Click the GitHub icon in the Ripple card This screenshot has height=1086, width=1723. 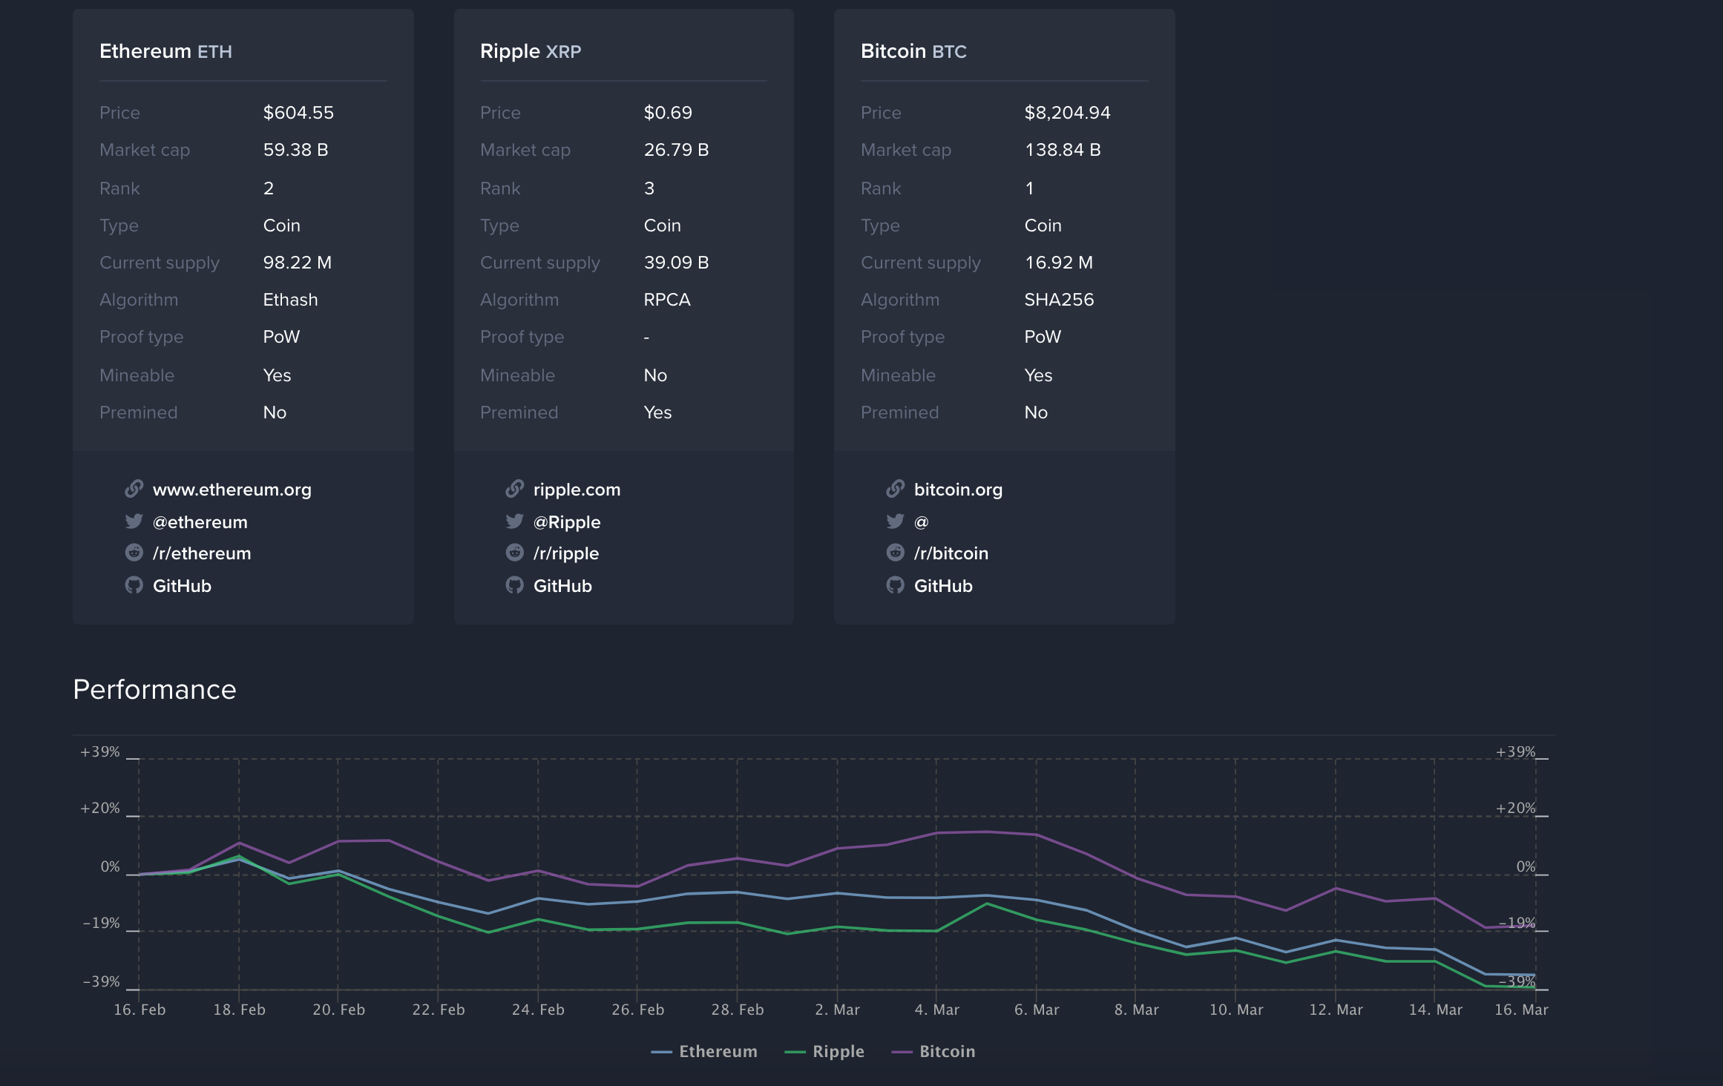(x=515, y=585)
